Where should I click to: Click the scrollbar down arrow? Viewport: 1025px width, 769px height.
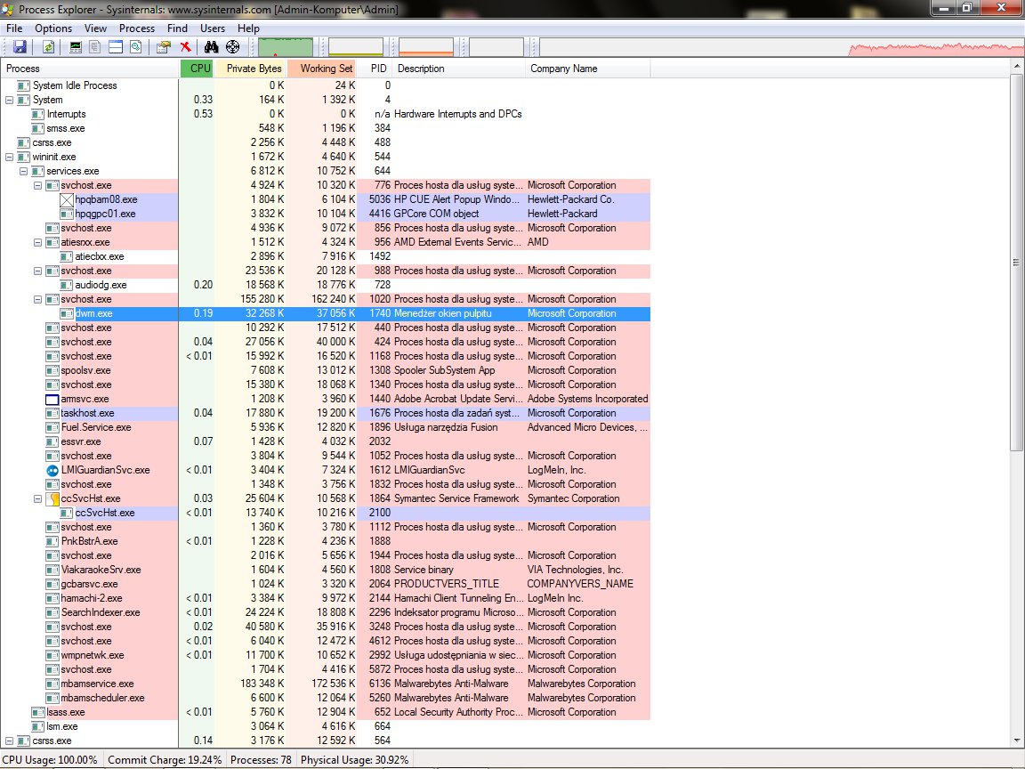(x=1016, y=741)
